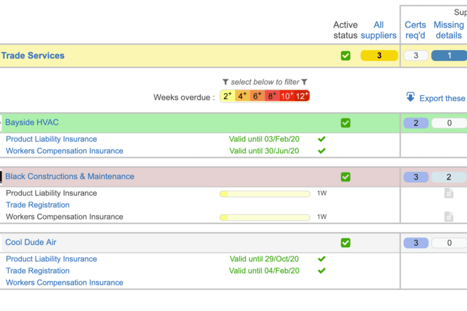Open the Export these suppliers link
This screenshot has width=467, height=311.
[442, 98]
